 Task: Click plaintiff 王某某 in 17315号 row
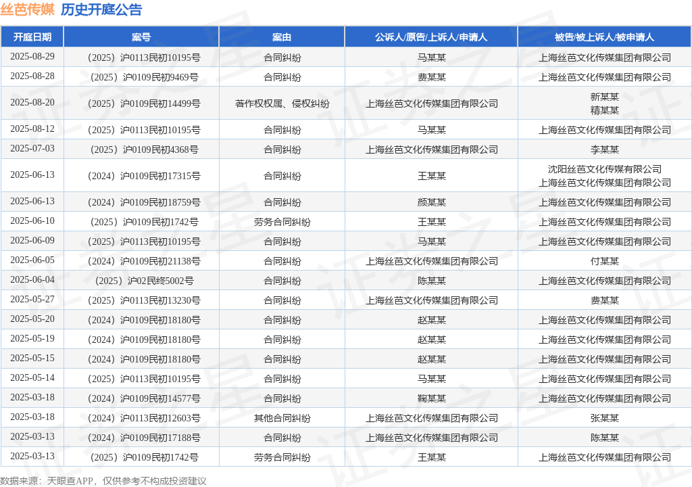(432, 177)
